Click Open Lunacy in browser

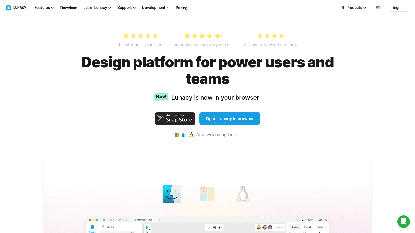pyautogui.click(x=230, y=119)
